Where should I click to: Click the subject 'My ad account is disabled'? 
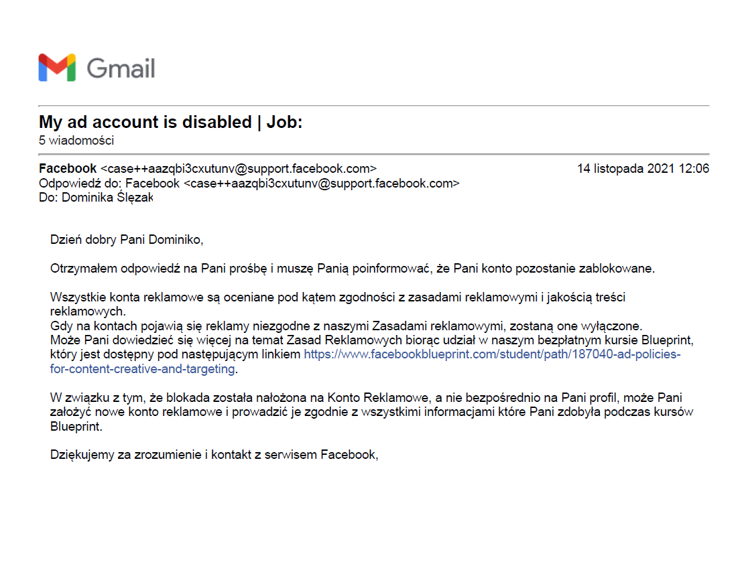[145, 122]
